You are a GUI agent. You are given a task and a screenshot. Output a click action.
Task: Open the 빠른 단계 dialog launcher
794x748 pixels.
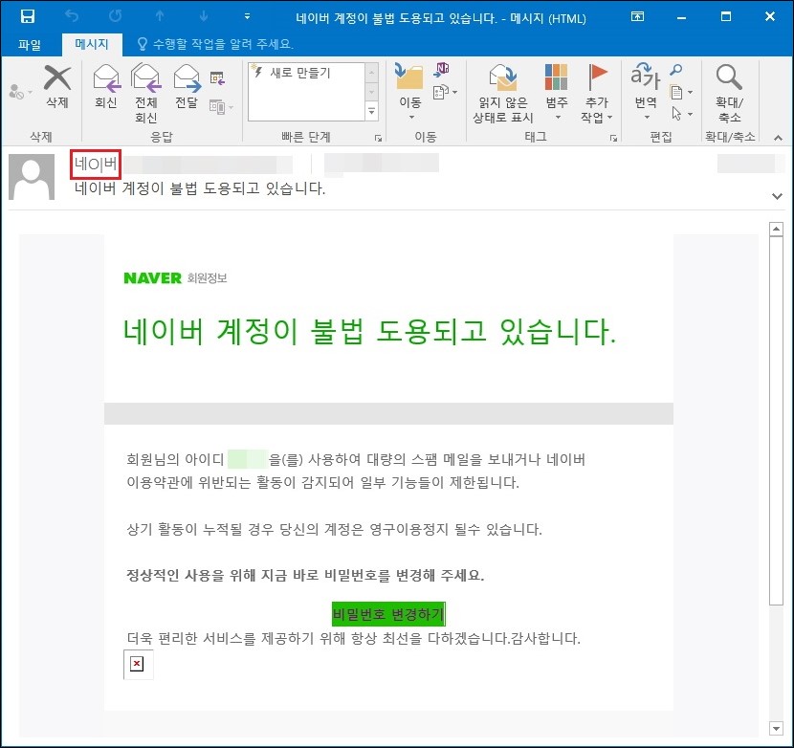[x=378, y=138]
